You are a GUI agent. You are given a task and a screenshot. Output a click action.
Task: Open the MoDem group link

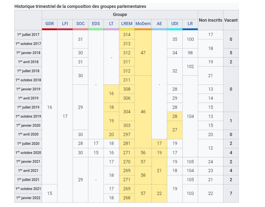tap(143, 24)
